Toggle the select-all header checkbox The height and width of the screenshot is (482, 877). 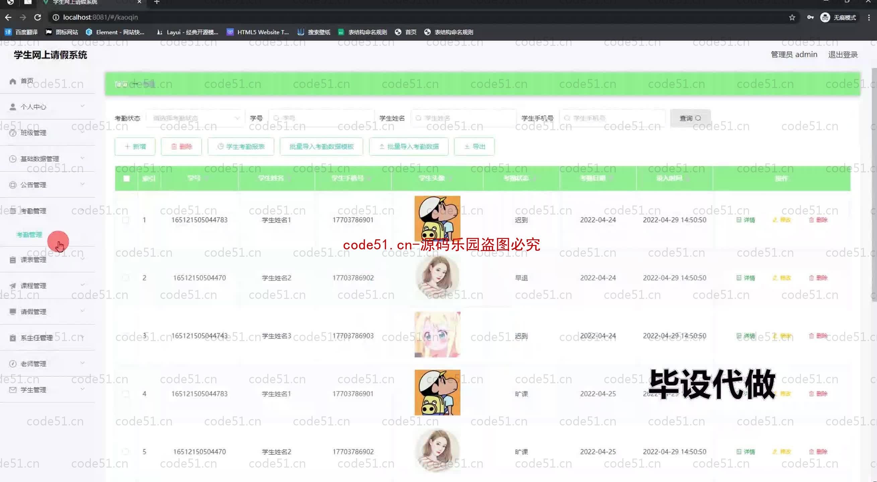[126, 178]
